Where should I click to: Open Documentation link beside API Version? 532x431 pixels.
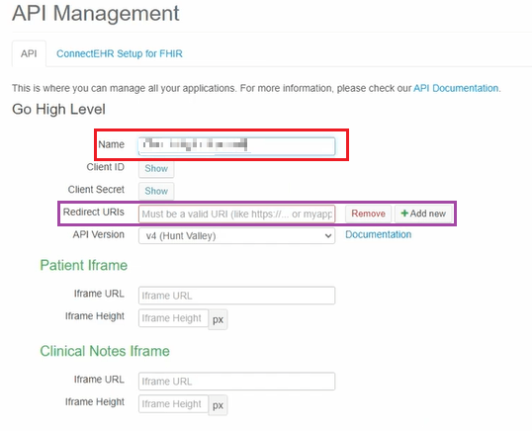click(379, 234)
